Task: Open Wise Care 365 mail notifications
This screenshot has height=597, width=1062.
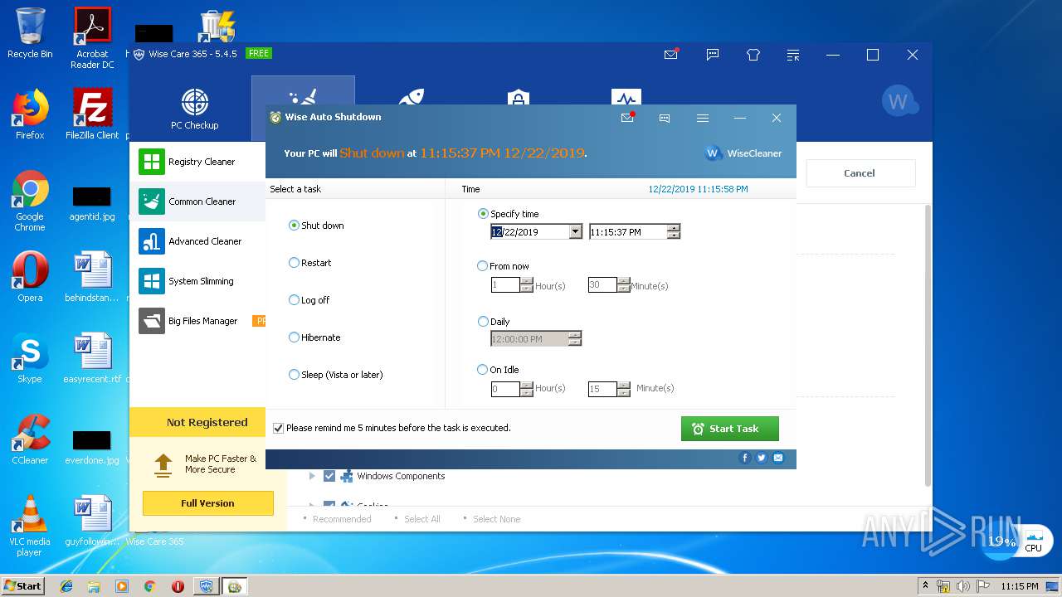Action: click(671, 55)
